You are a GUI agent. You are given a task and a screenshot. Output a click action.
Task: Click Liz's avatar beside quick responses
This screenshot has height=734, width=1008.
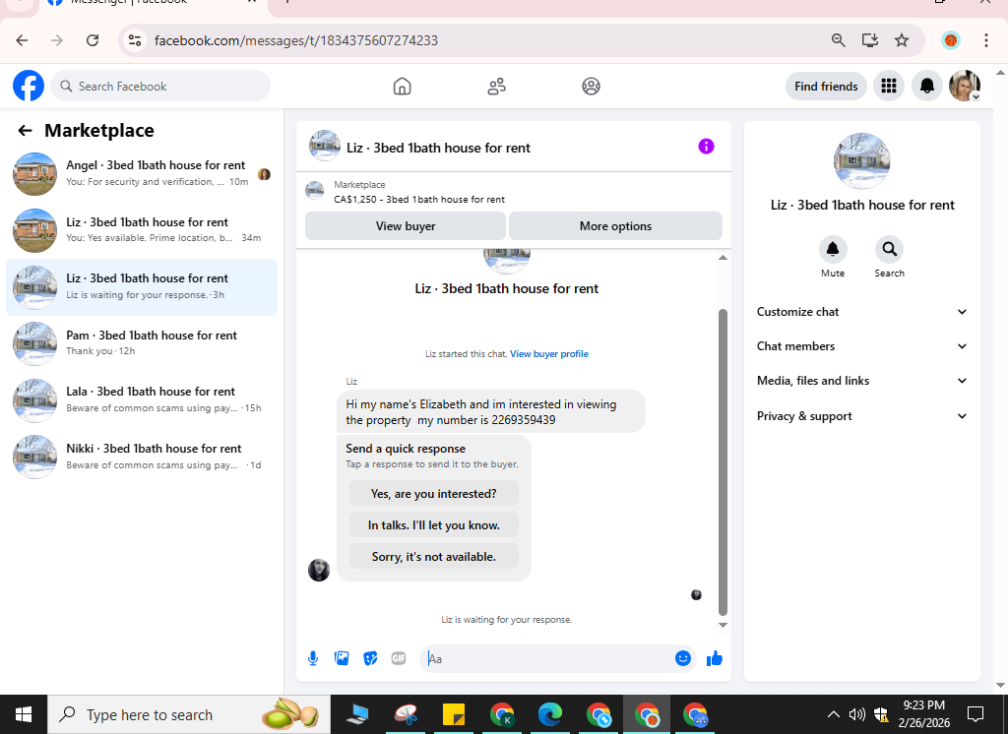pos(319,570)
